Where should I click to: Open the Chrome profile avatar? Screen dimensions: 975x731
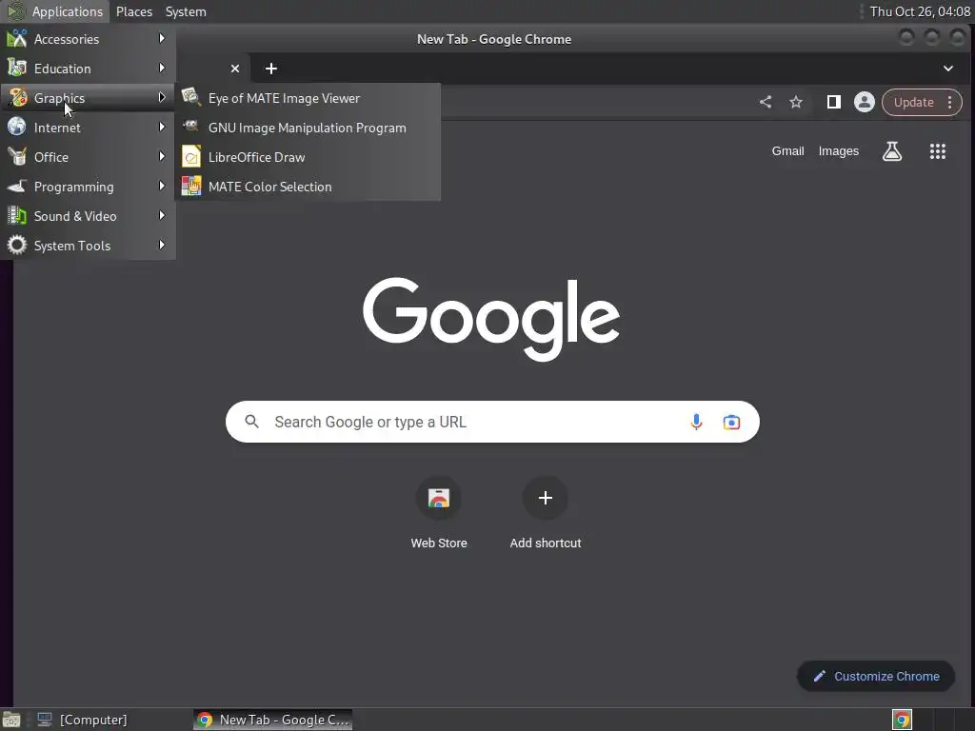click(865, 102)
